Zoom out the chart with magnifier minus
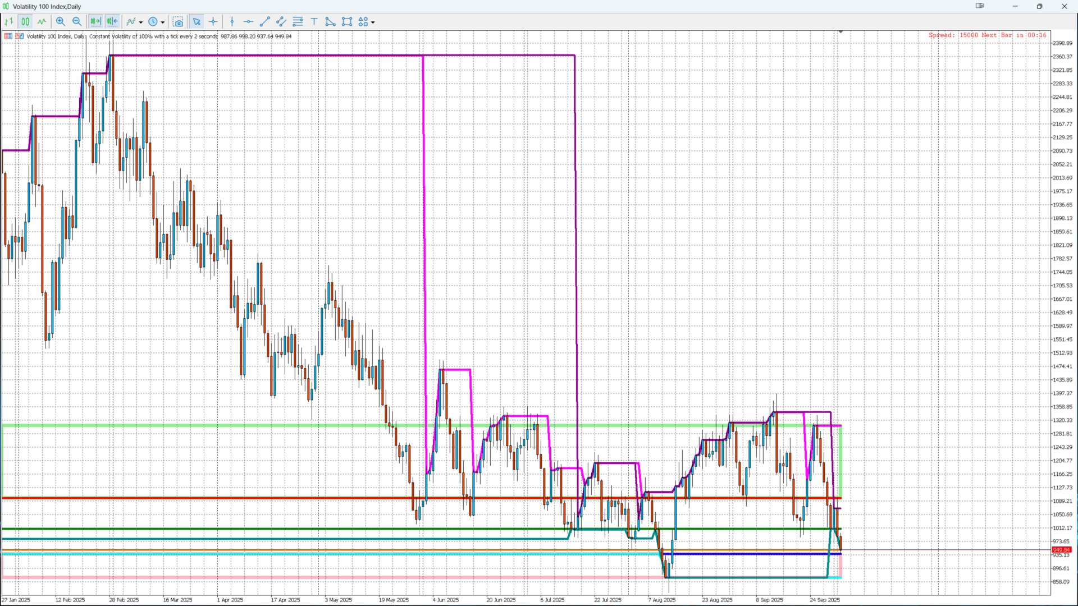 tap(77, 22)
